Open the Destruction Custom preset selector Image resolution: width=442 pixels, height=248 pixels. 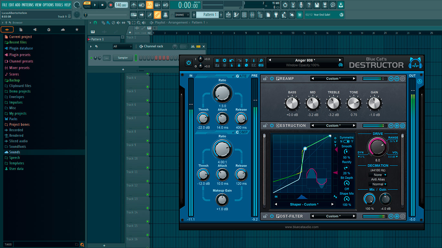(x=333, y=126)
